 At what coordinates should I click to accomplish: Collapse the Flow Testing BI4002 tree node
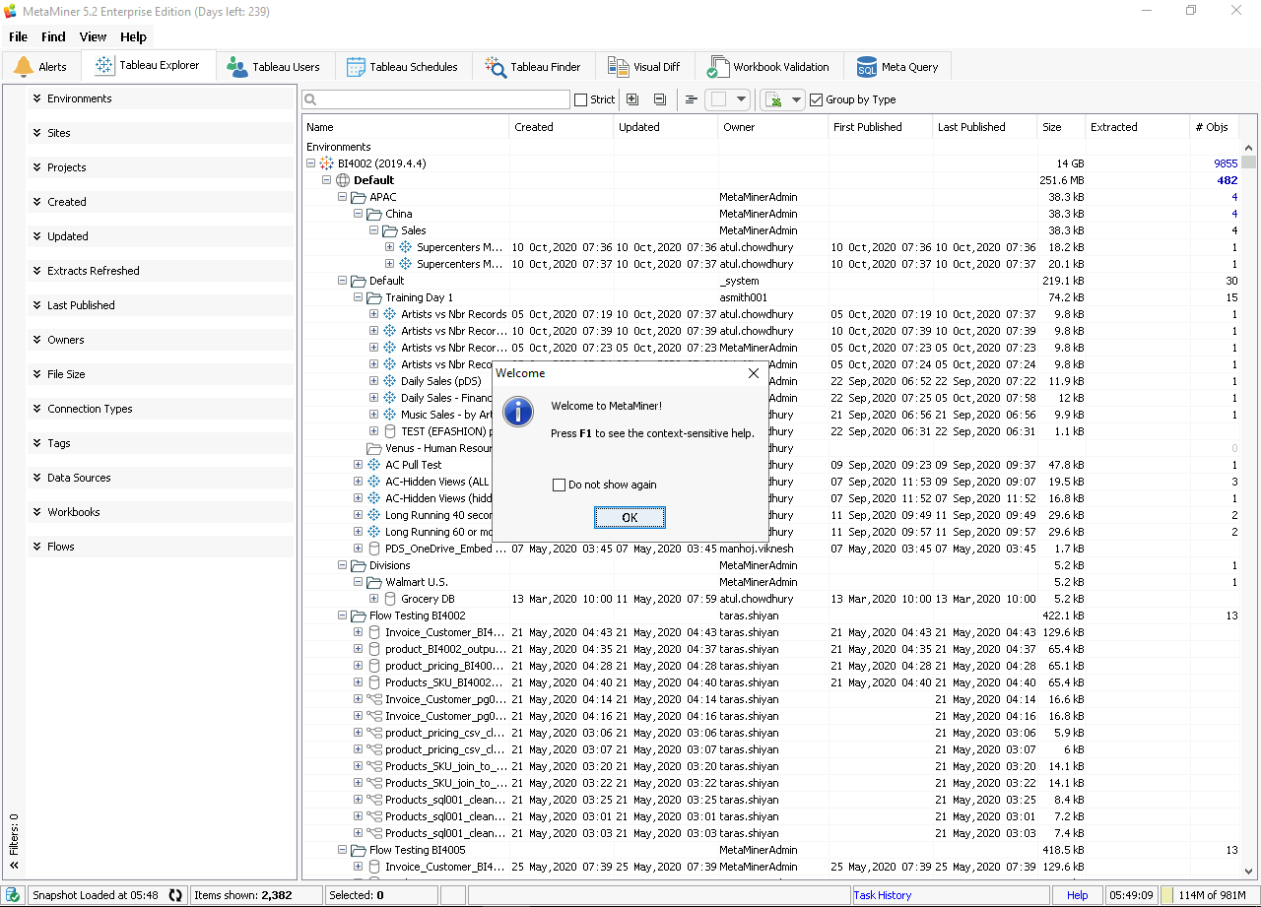(343, 615)
